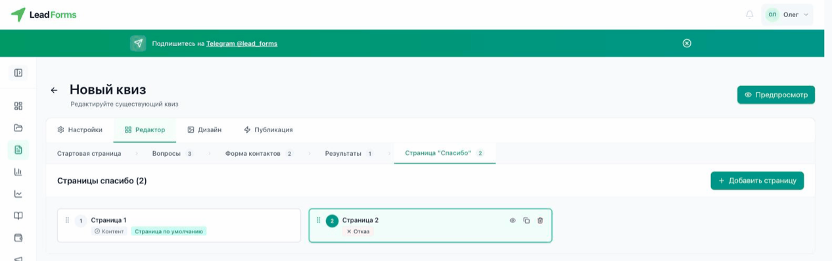Image resolution: width=832 pixels, height=261 pixels.
Task: Open the folder icon in sidebar
Action: [x=18, y=128]
